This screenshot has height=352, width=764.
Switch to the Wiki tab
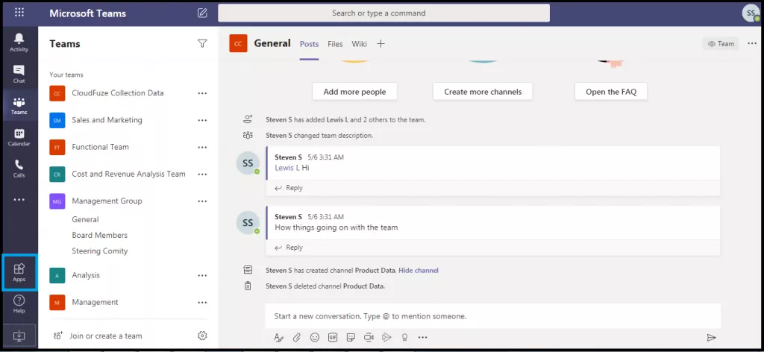(x=360, y=44)
